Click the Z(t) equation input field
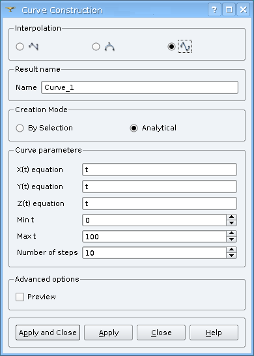The image size is (254, 356). (160, 203)
